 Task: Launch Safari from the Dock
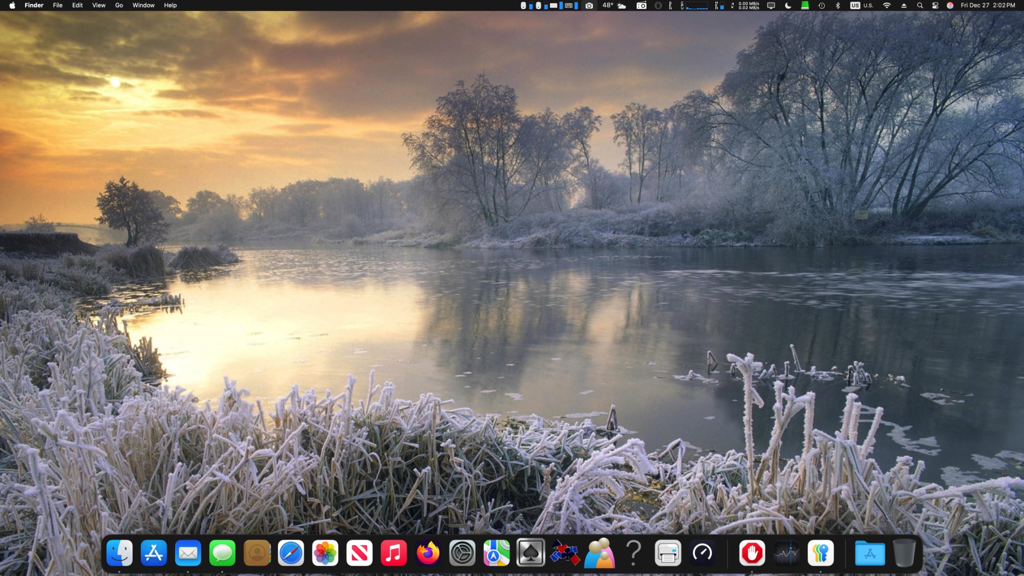click(291, 553)
